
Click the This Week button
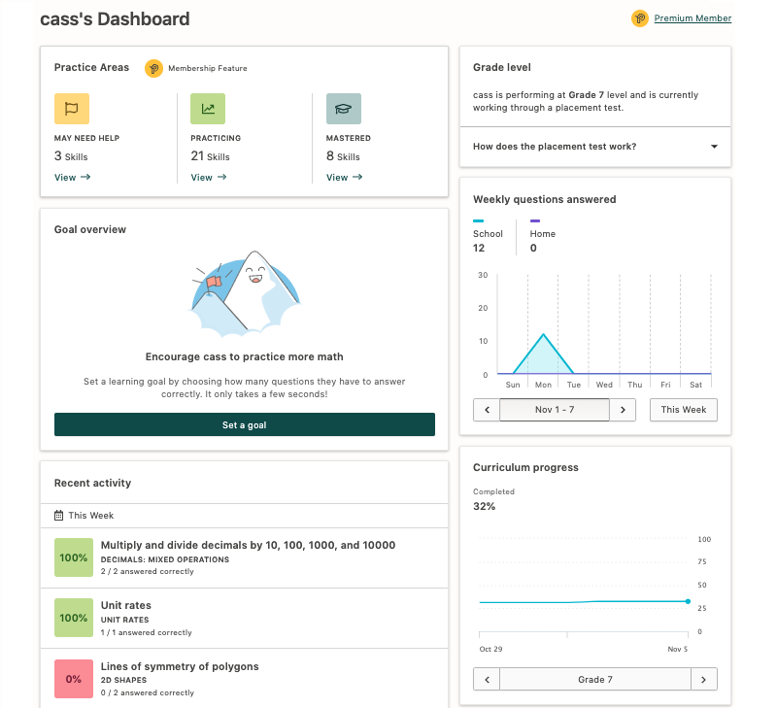(684, 410)
